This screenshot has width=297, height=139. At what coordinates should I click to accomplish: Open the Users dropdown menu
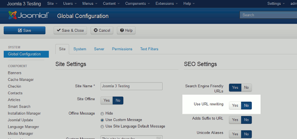pyautogui.click(x=70, y=4)
